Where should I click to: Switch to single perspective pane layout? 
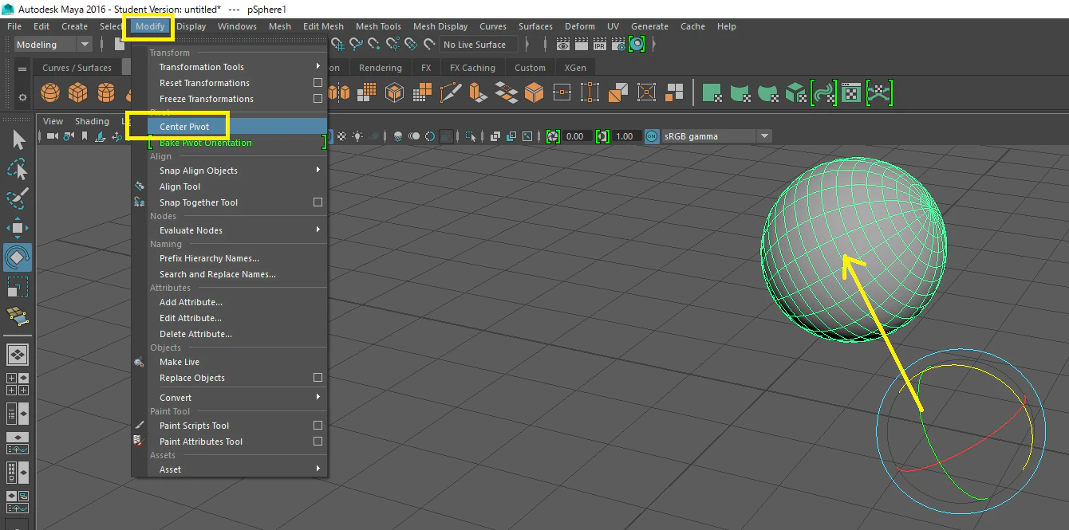tap(18, 354)
